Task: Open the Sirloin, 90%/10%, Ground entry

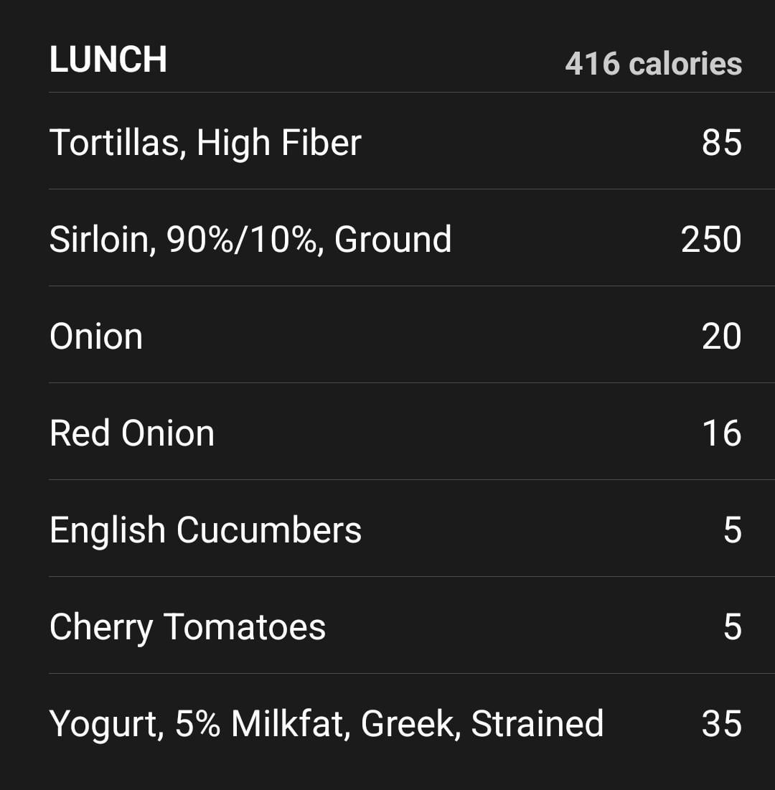Action: tap(250, 239)
